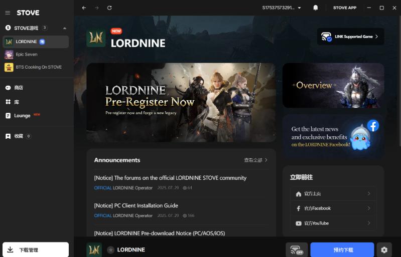Click the large blue Facebook logo in promo banner
401x257 pixels.
[373, 126]
